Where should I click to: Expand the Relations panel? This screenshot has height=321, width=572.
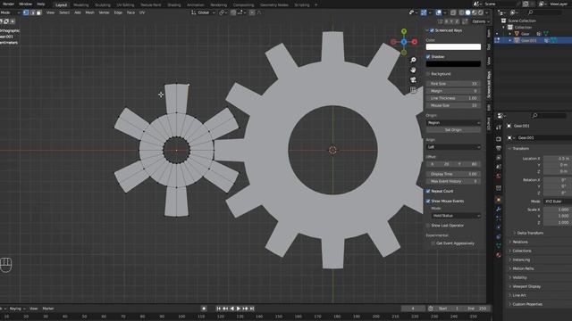(x=520, y=242)
